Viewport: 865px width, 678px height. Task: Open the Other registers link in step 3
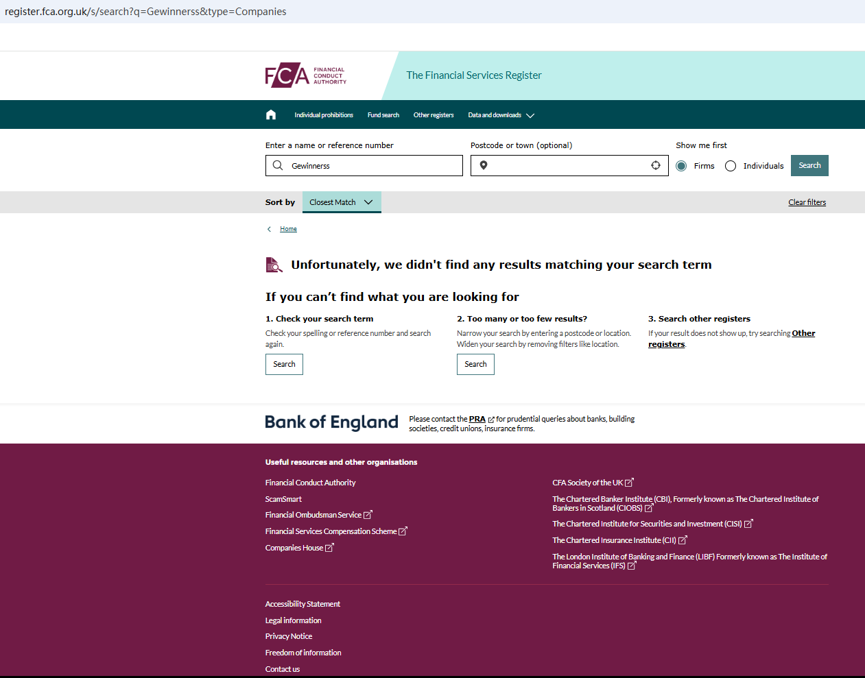coord(732,339)
